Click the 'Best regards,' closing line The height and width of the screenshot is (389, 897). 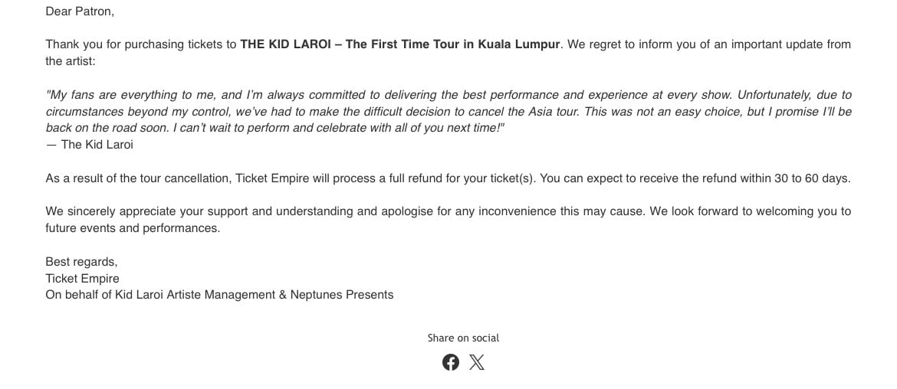81,262
